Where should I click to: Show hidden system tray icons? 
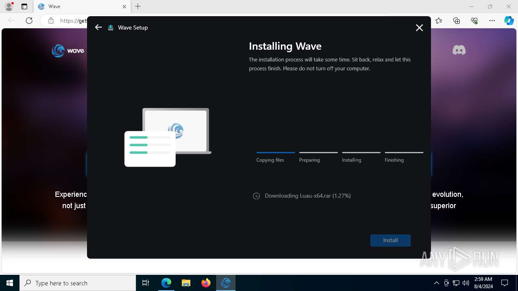(436, 283)
